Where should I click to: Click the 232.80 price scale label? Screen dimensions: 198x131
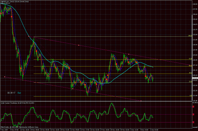195,35
